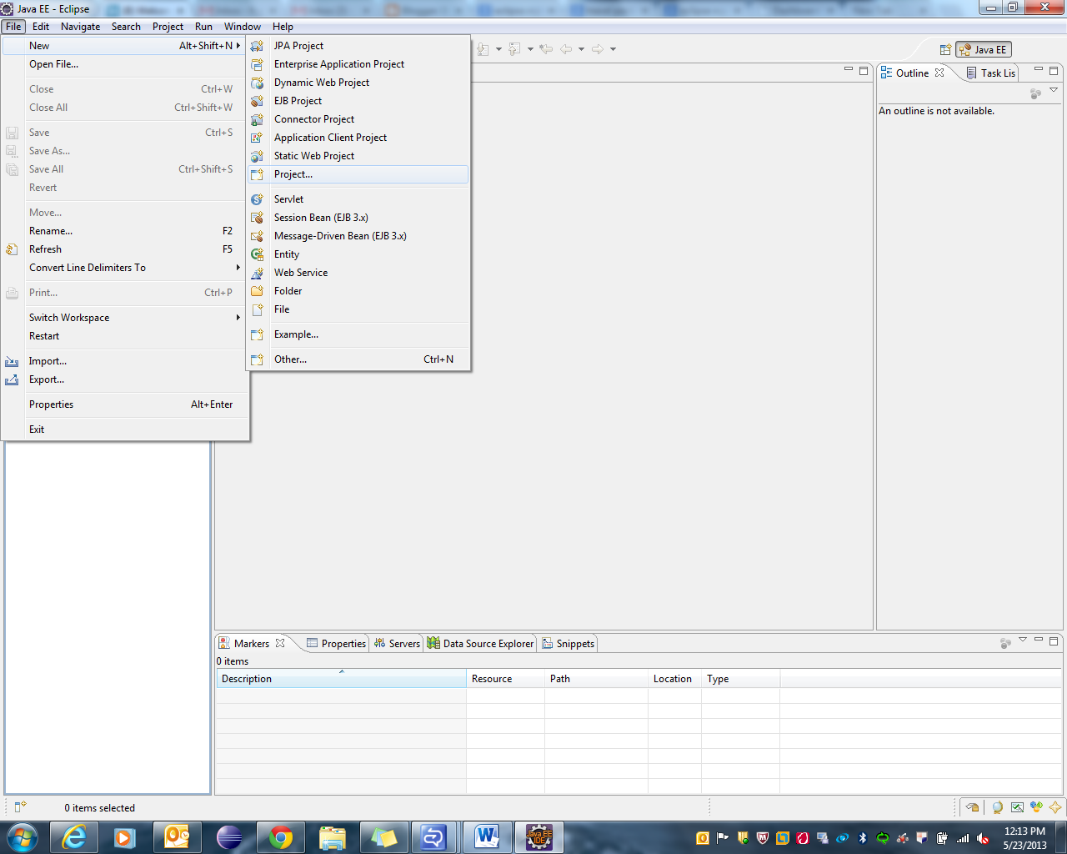The width and height of the screenshot is (1067, 854).
Task: Click the hand-shaped icon in the status bar
Action: [973, 806]
